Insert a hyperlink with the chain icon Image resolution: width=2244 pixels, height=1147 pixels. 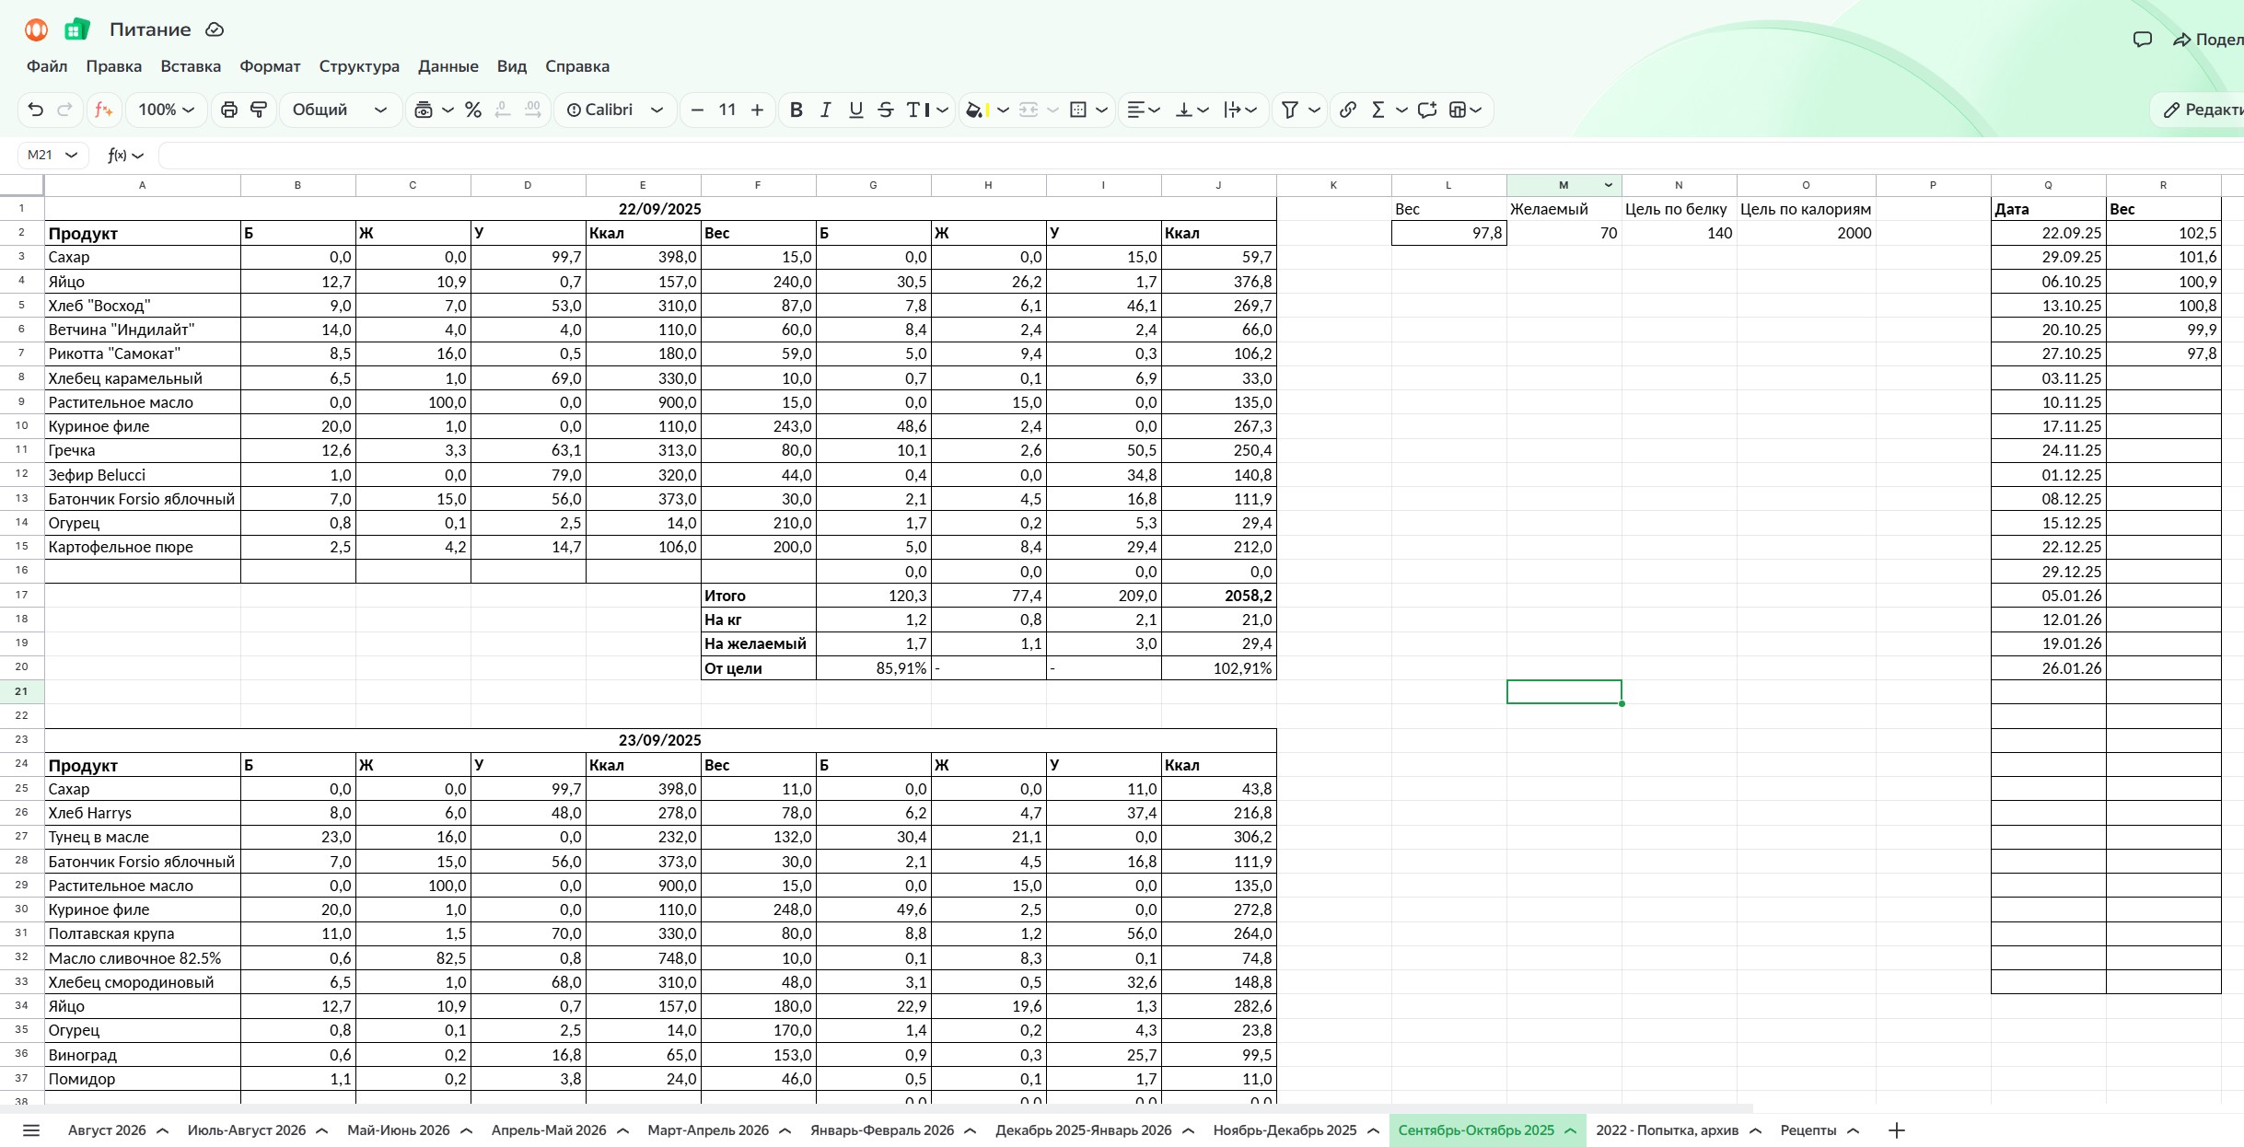(x=1348, y=110)
